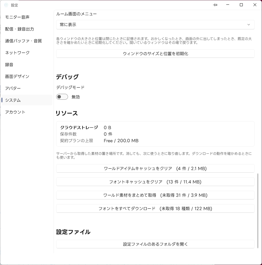The image size is (262, 265).
Task: Open the モニター音声 settings section
Action: [27, 17]
